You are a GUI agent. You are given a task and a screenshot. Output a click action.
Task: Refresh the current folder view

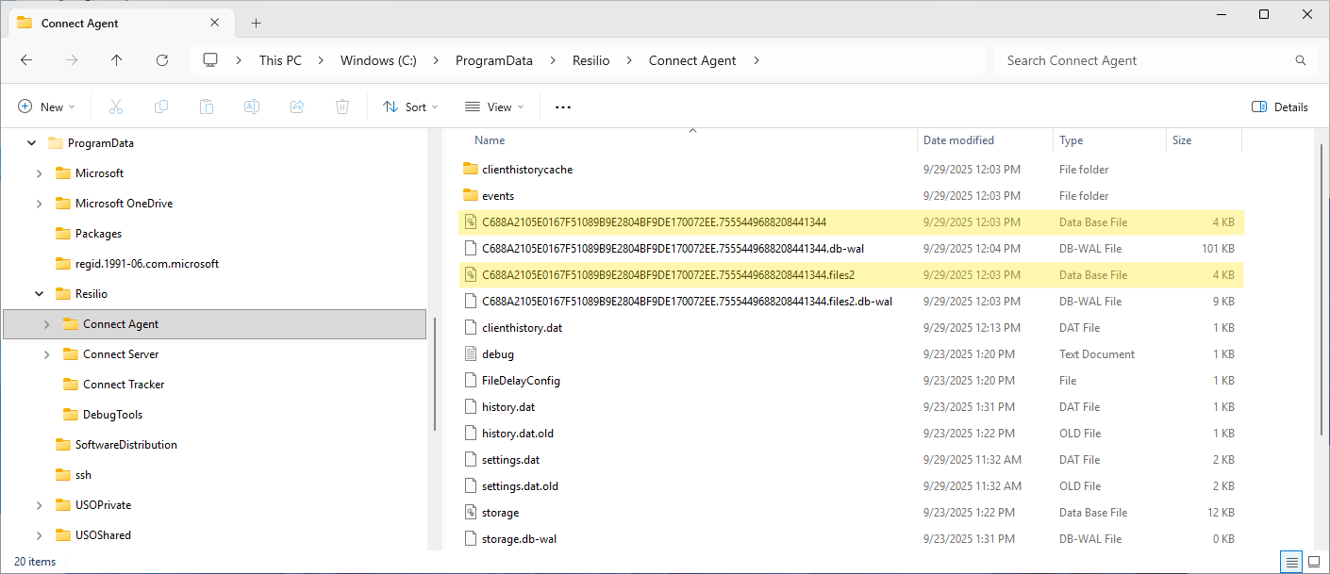pyautogui.click(x=161, y=59)
